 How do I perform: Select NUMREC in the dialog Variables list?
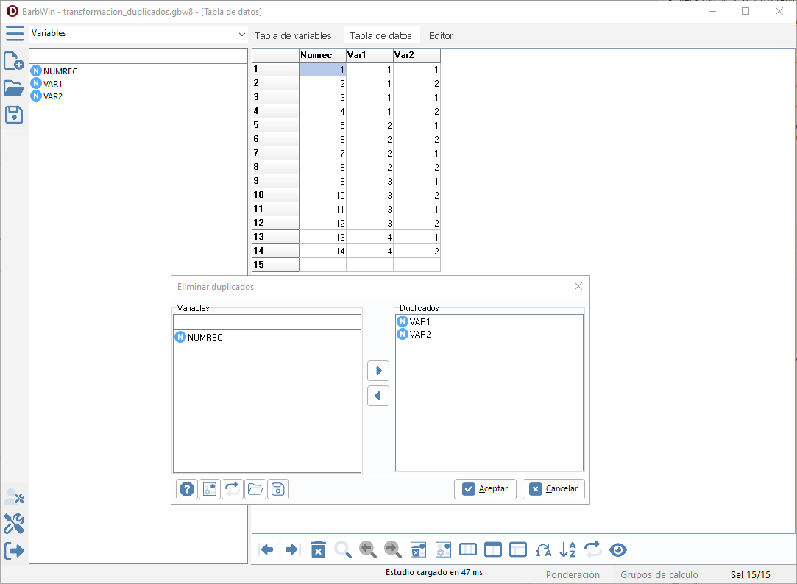(205, 338)
